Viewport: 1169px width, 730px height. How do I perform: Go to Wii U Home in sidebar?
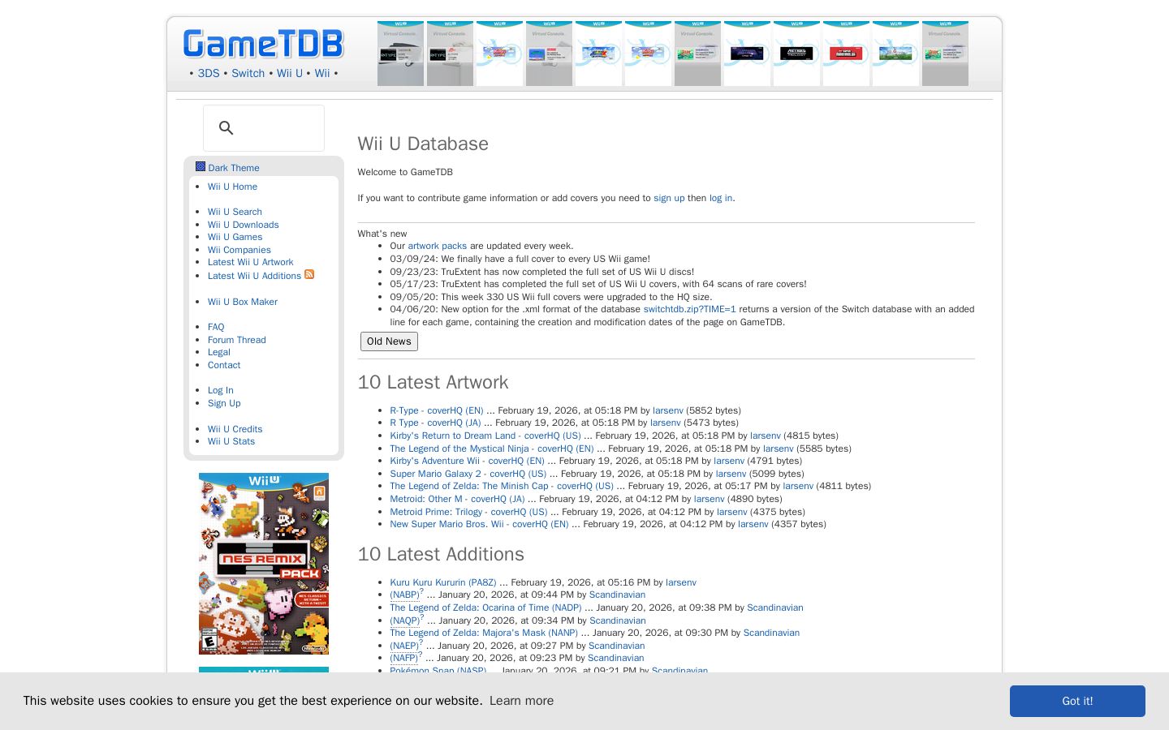point(232,187)
